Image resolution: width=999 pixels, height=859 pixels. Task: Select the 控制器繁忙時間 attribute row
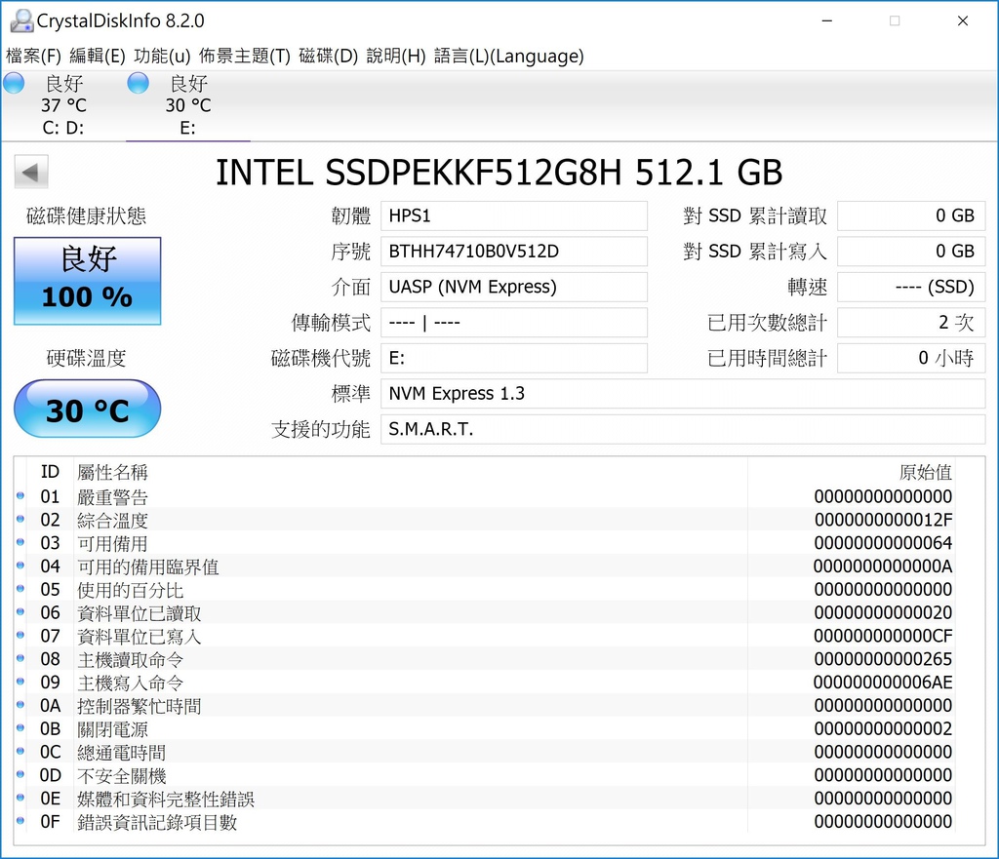484,705
